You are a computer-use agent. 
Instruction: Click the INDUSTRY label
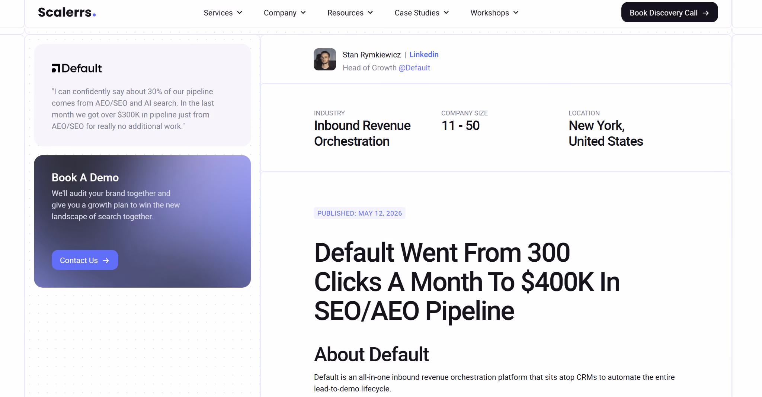[329, 113]
